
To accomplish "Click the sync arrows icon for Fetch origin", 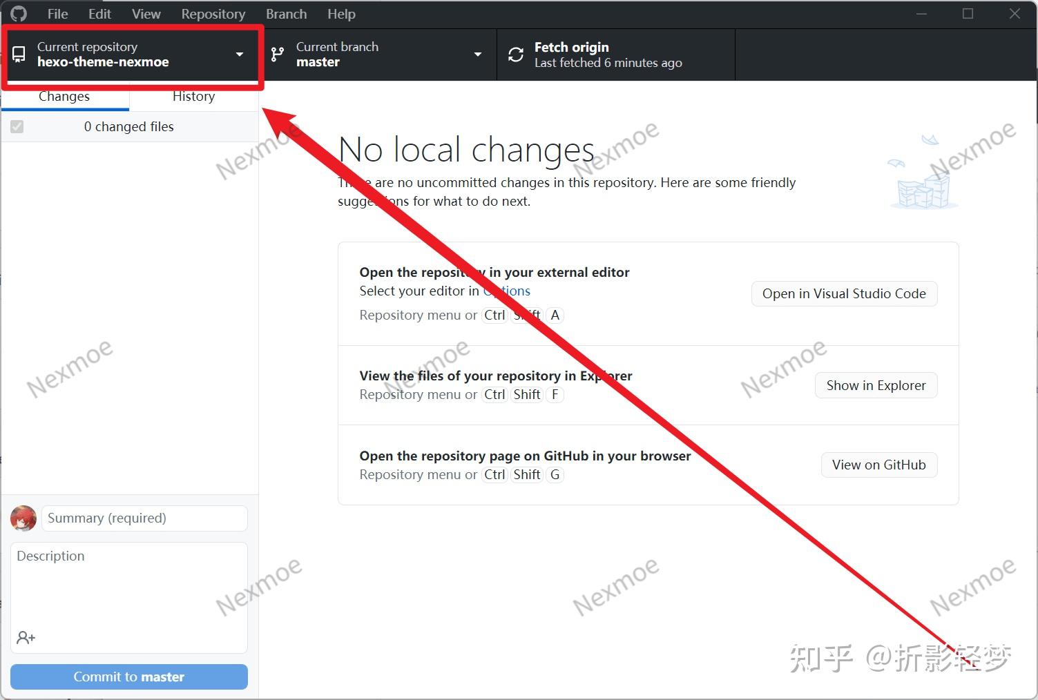I will click(x=516, y=55).
